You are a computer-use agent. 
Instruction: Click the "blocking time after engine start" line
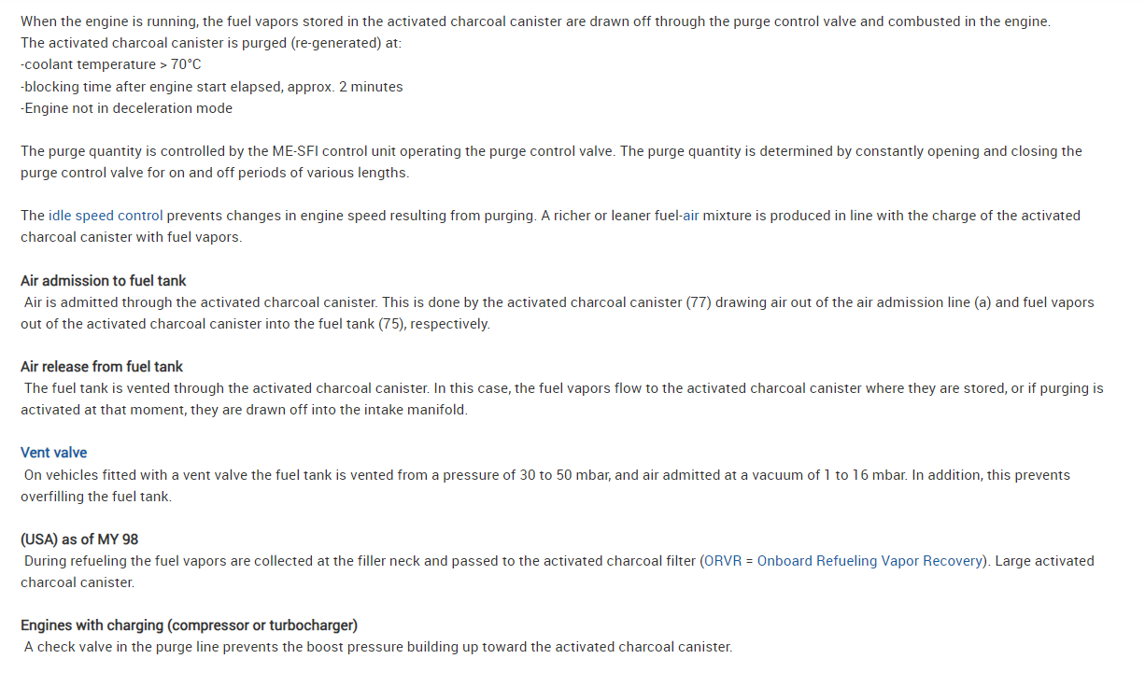(212, 87)
